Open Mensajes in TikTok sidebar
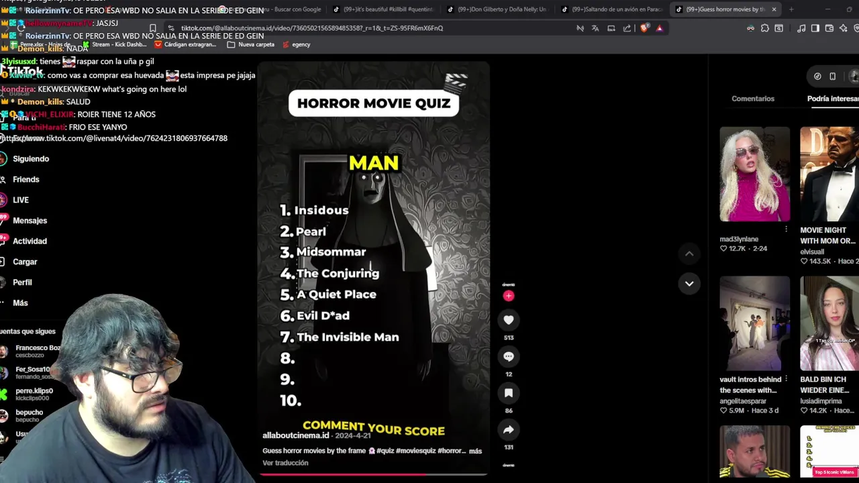 [x=30, y=221]
